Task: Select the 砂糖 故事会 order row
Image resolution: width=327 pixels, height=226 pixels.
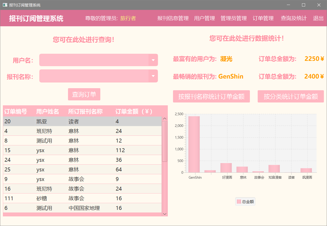Action: point(78,198)
